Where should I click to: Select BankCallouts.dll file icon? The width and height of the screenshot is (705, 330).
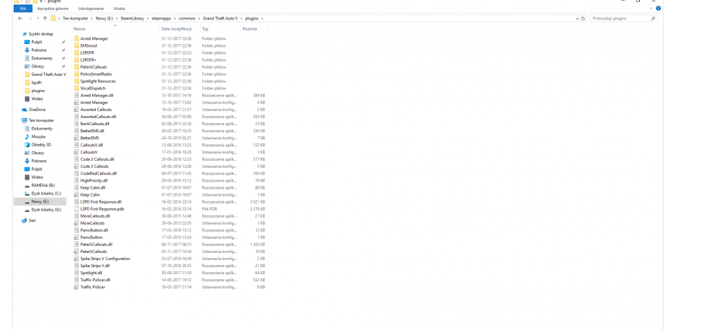click(x=76, y=124)
